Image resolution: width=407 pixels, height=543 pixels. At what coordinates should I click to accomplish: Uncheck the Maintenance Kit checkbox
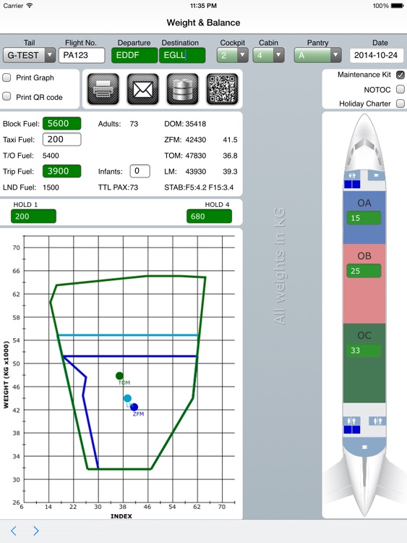(400, 75)
